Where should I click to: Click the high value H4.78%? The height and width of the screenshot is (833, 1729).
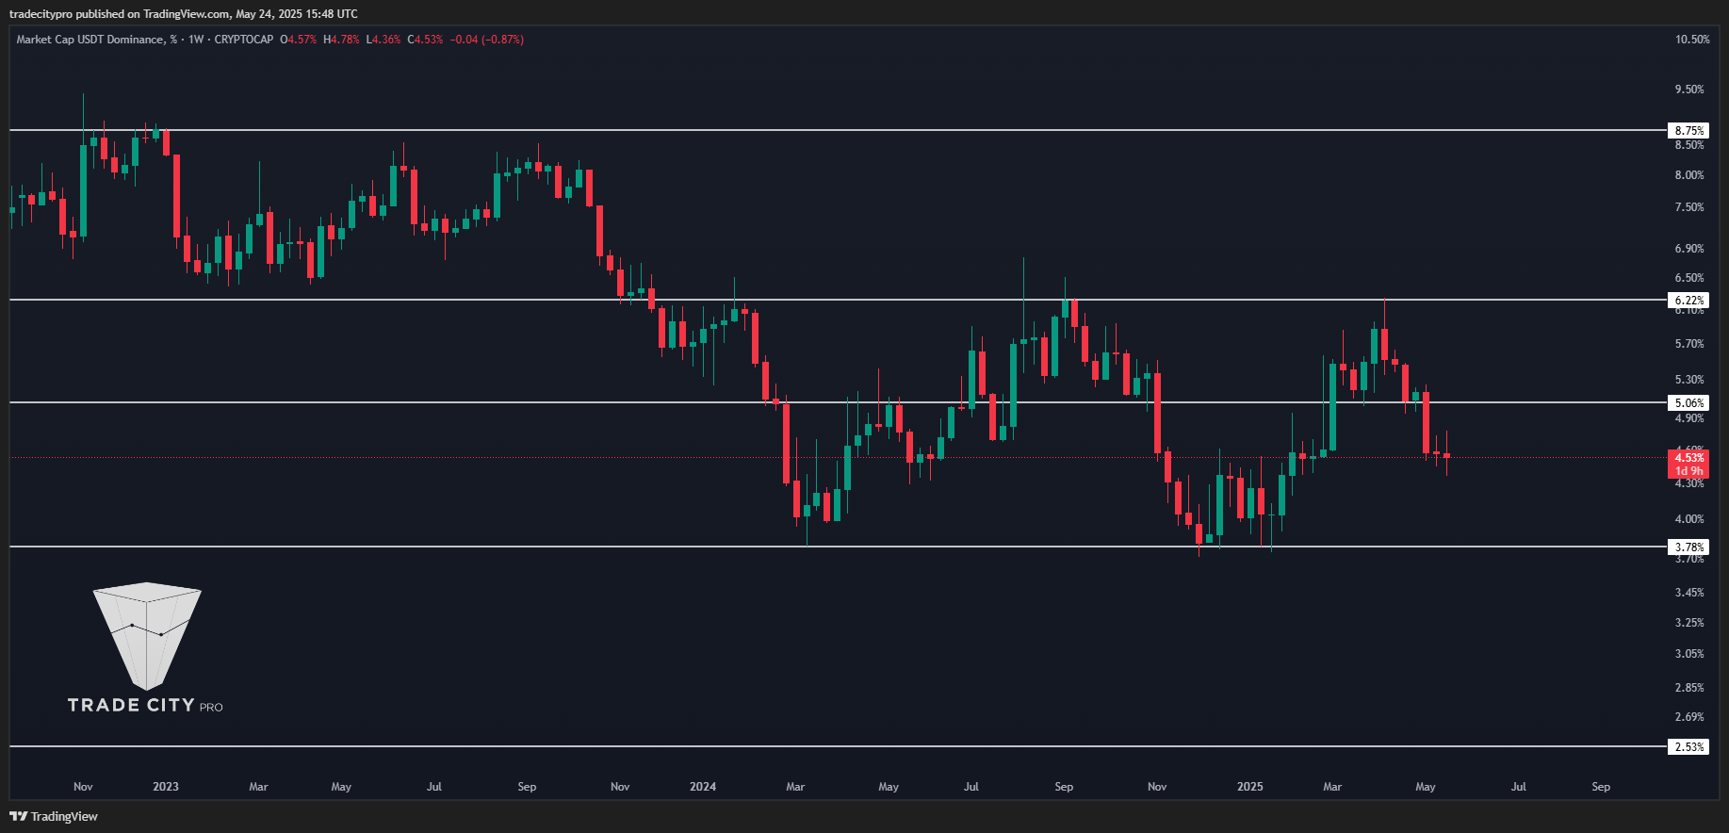[x=341, y=40]
